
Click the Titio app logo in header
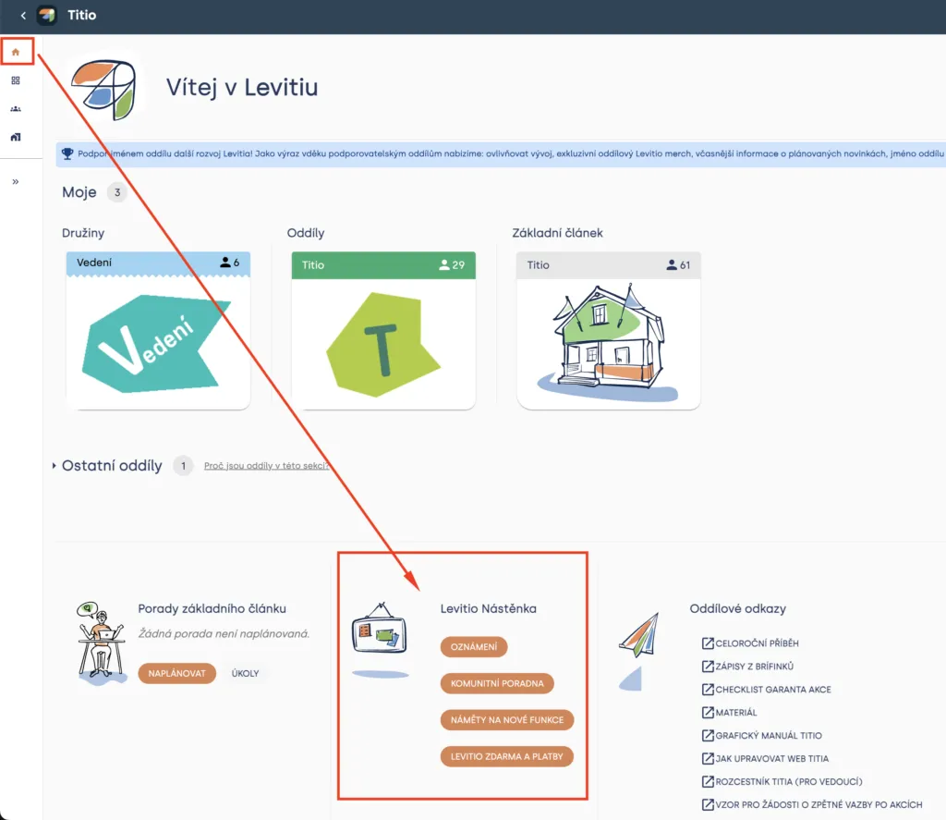pos(47,15)
